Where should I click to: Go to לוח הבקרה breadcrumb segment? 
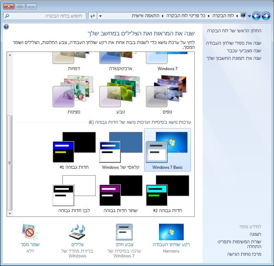[223, 16]
